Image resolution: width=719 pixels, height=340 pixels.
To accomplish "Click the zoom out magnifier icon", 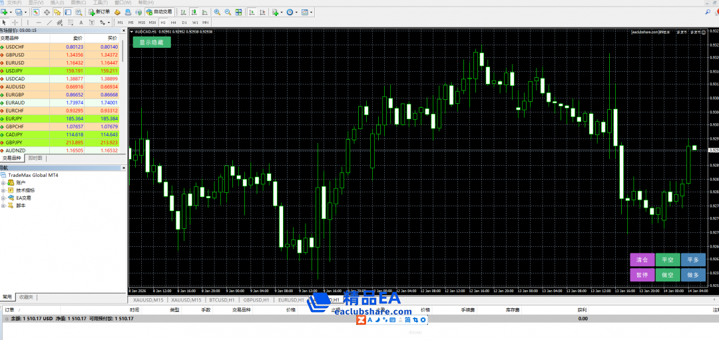I will [228, 12].
